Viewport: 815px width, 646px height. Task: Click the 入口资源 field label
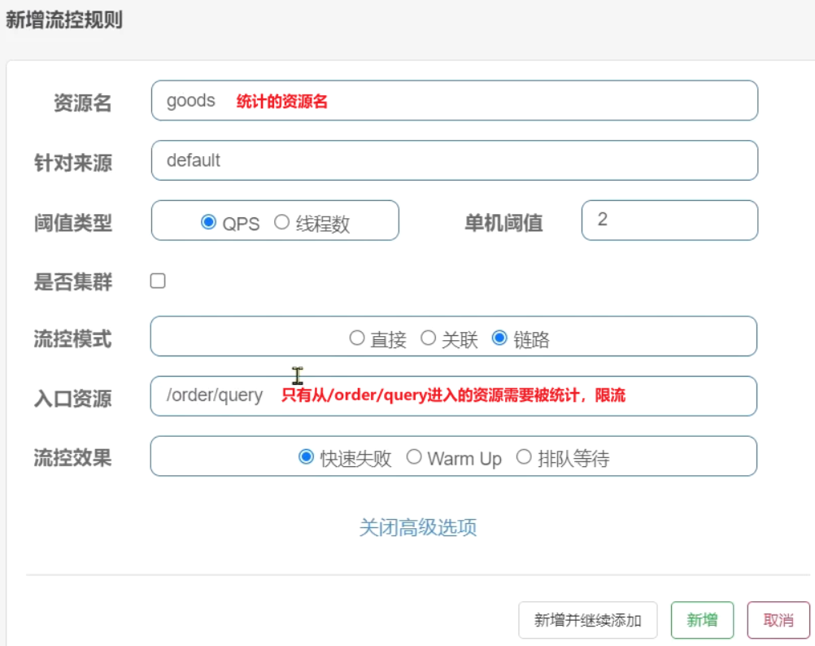(73, 399)
